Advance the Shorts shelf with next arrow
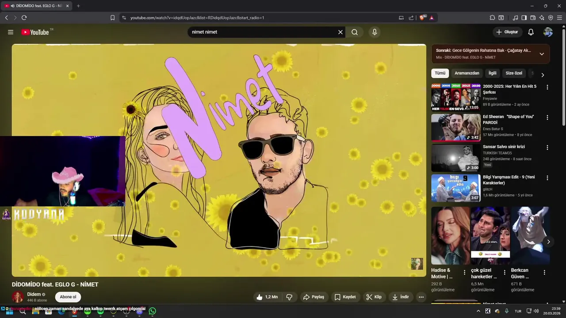 point(548,242)
